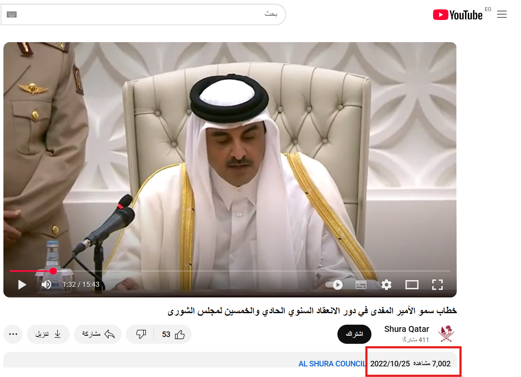Move the red playback progress slider
The height and width of the screenshot is (377, 521).
point(53,271)
